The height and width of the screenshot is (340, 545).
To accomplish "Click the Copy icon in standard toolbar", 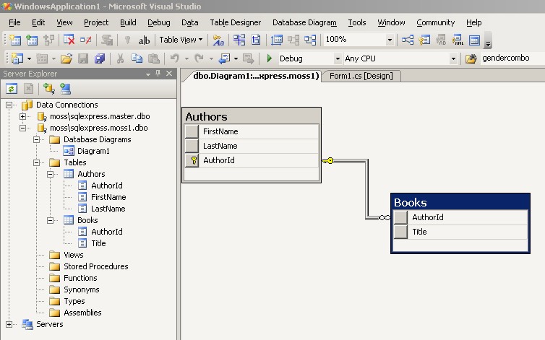I will (137, 58).
